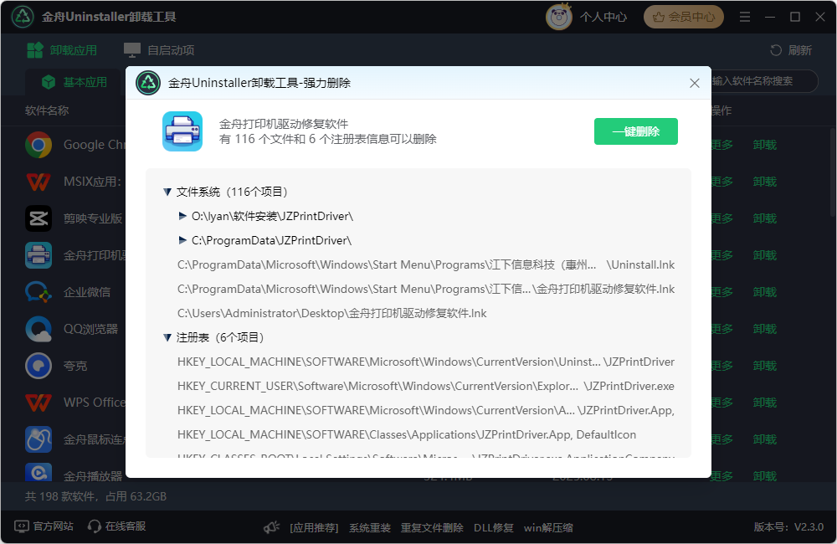Select registry entry ending in JZPrintDriver.App,
Image resolution: width=837 pixels, height=544 pixels.
[426, 410]
